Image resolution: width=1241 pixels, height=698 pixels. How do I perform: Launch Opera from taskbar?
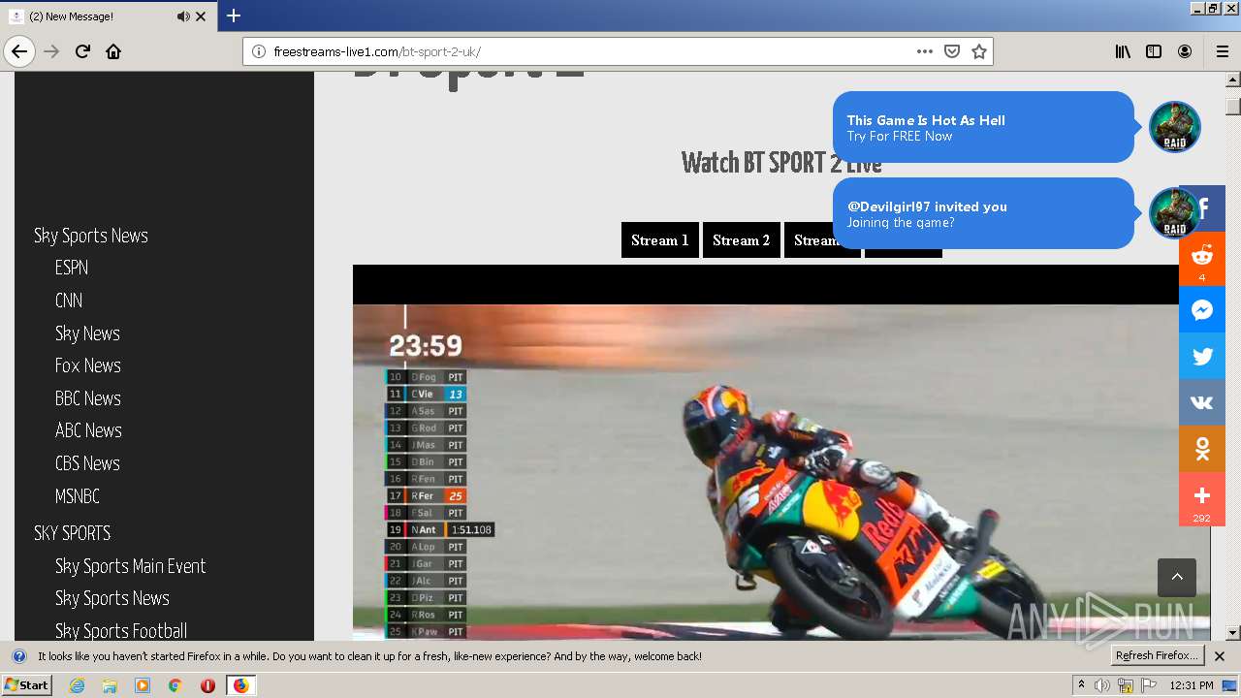(x=207, y=685)
